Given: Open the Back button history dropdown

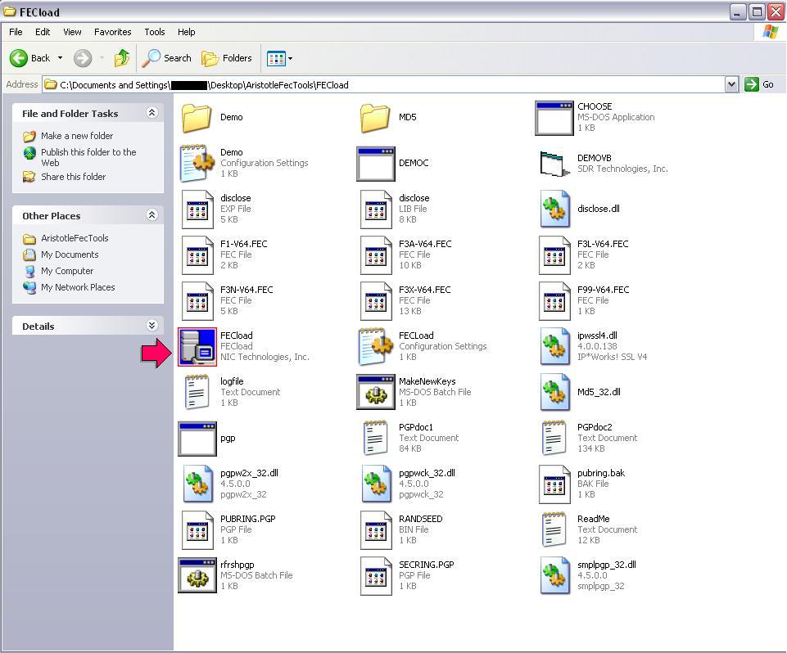Looking at the screenshot, I should pyautogui.click(x=61, y=58).
